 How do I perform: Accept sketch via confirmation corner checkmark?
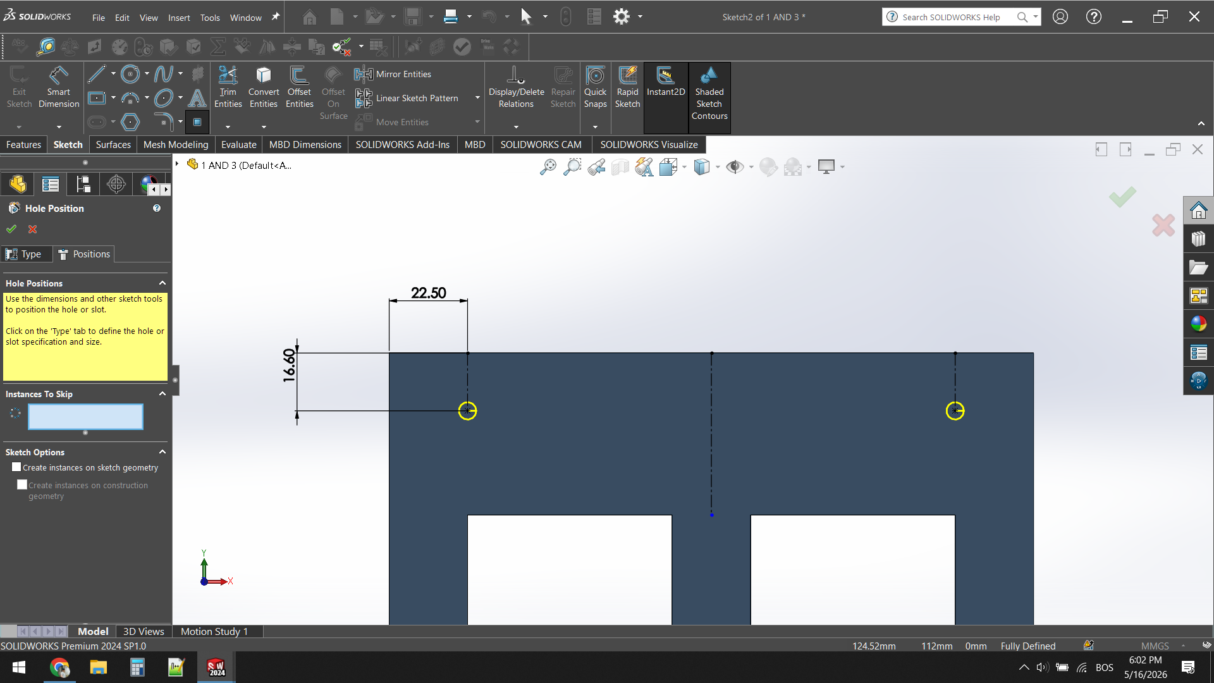[1122, 197]
